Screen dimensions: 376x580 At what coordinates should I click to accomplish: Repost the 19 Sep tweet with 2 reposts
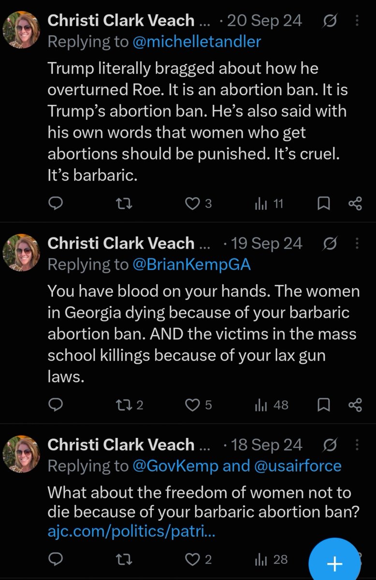[130, 405]
